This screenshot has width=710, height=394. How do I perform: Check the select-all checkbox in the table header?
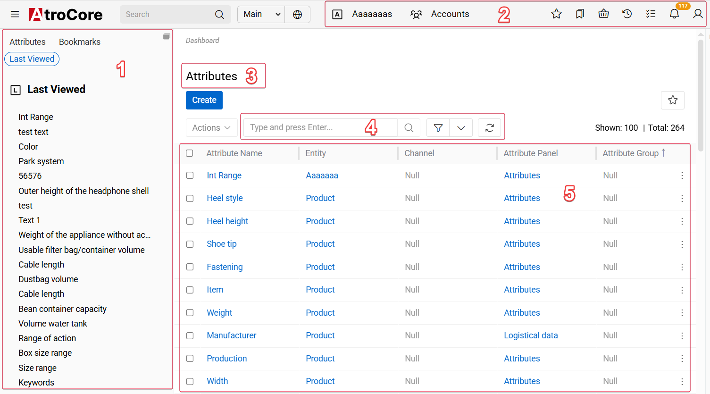click(190, 153)
